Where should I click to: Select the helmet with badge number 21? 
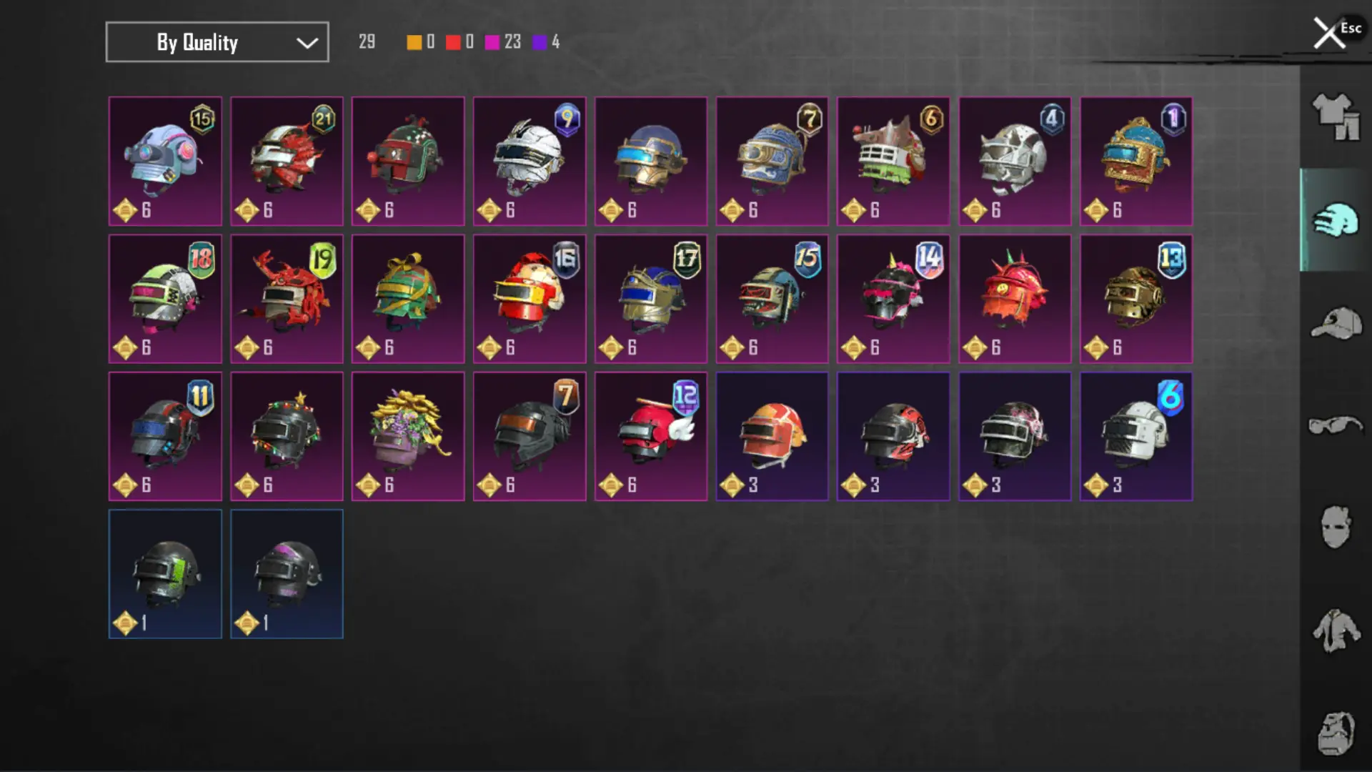click(287, 162)
